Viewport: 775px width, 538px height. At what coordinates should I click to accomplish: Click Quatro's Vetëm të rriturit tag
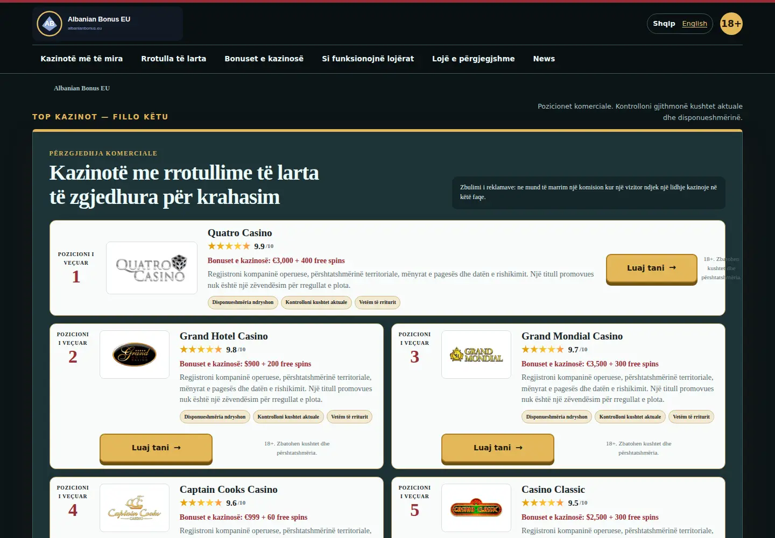(x=377, y=302)
